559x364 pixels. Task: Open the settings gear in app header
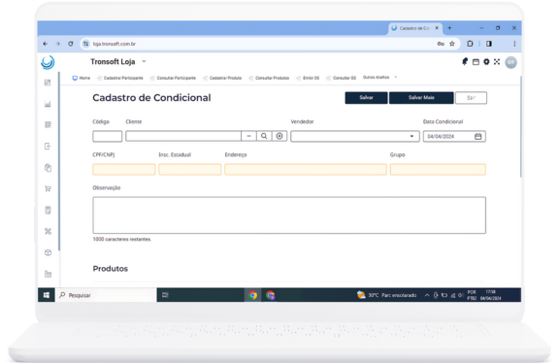[x=486, y=62]
